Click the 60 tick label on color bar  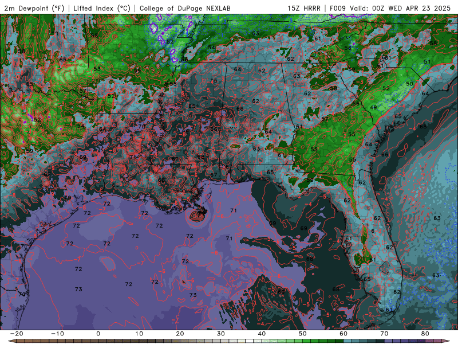(x=343, y=334)
